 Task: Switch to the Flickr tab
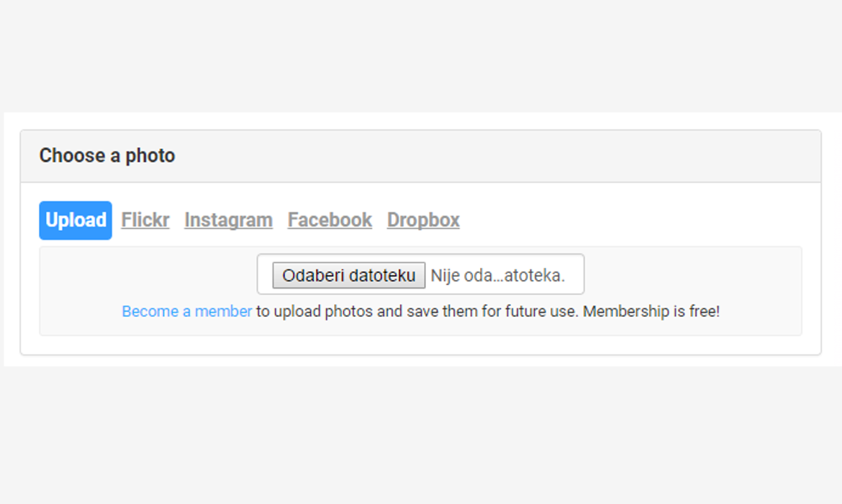[x=145, y=220]
